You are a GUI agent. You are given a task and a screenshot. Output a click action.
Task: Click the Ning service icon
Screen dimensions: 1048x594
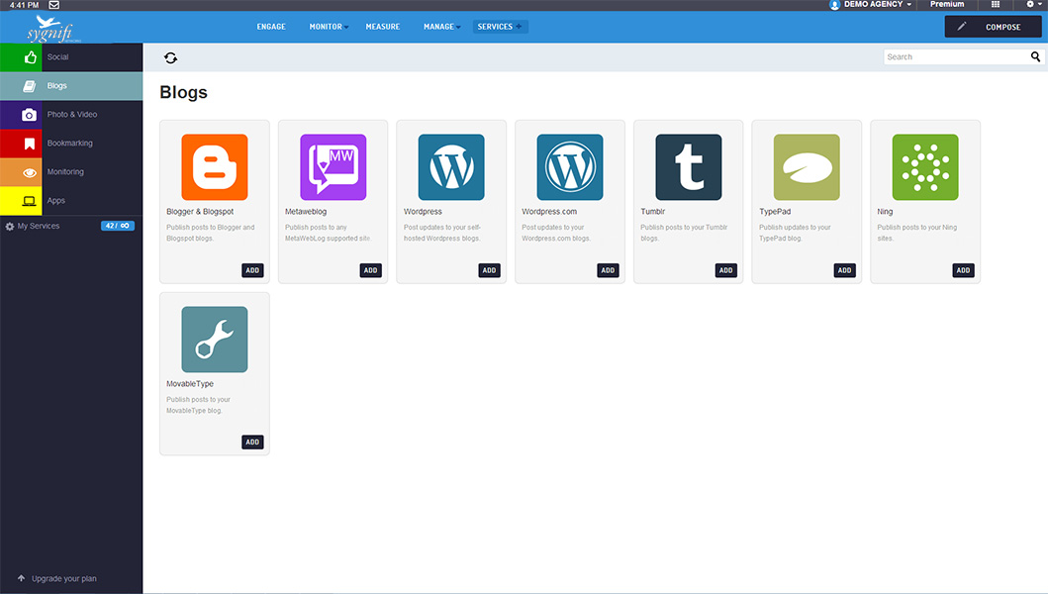pos(924,167)
